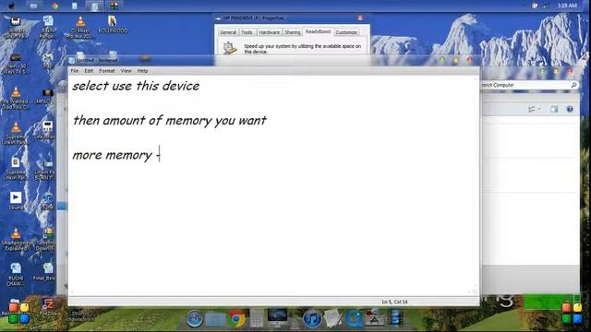Open the Safari compass icon in dock
This screenshot has height=332, width=591.
coord(195,319)
